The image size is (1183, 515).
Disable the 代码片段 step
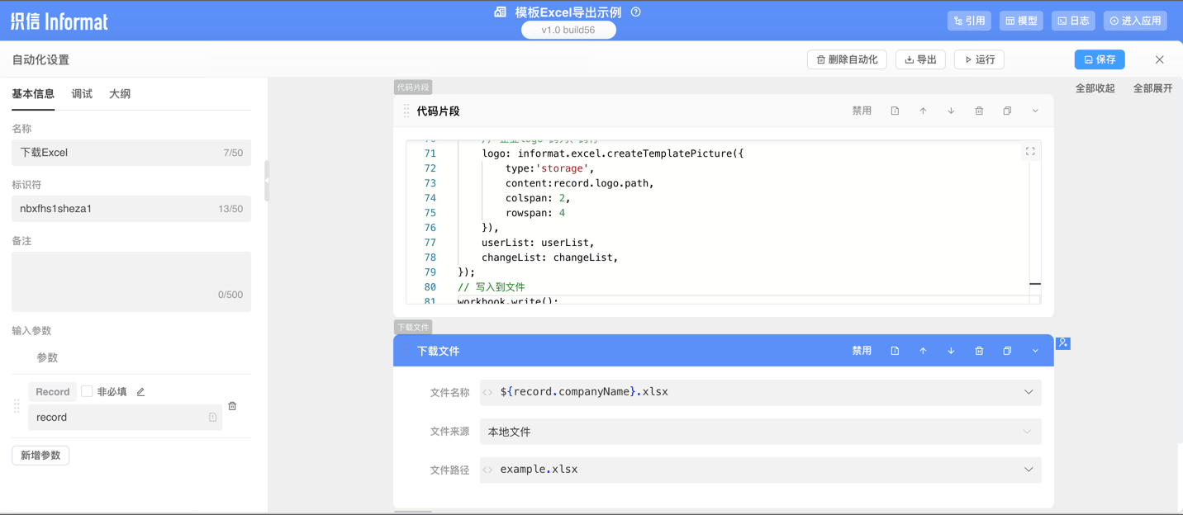[862, 111]
